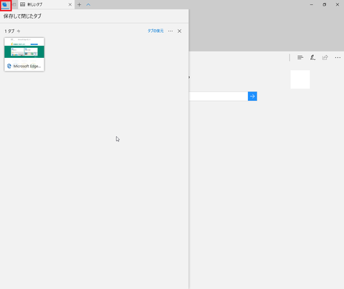Click the white tile on new tab page

click(x=300, y=79)
